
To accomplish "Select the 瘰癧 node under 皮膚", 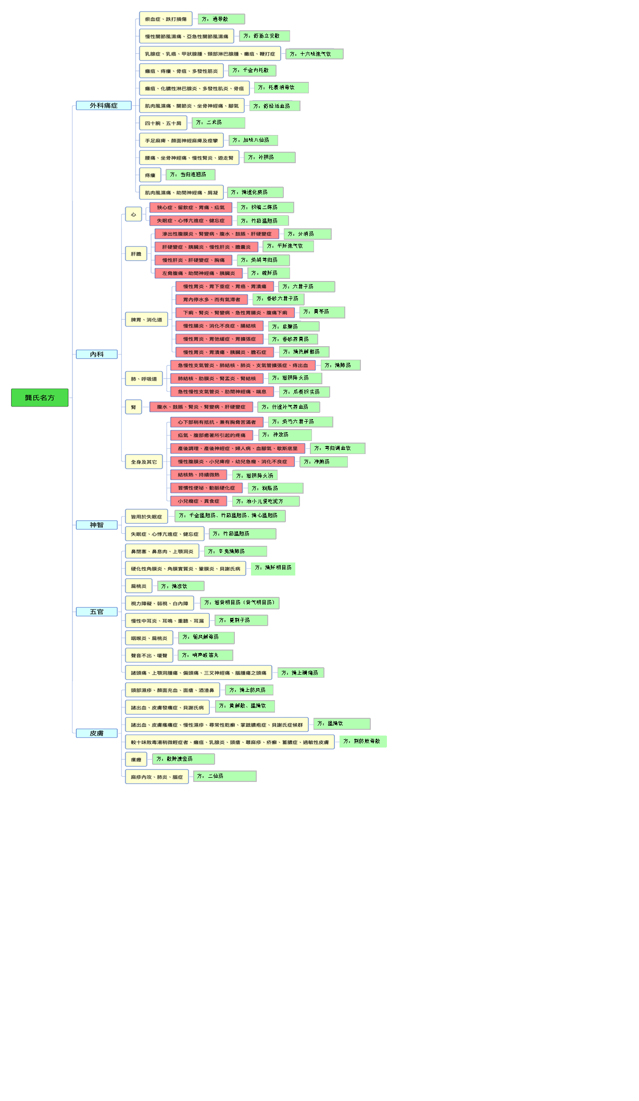I will point(136,760).
